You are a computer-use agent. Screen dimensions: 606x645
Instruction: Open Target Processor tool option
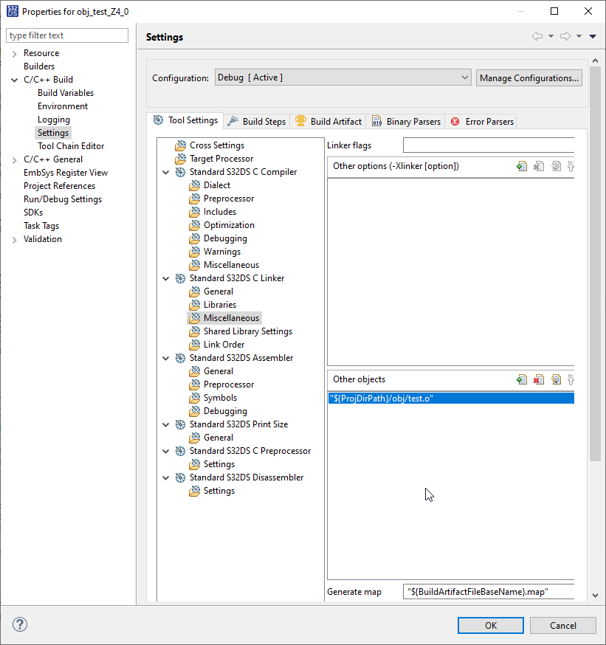pyautogui.click(x=221, y=159)
